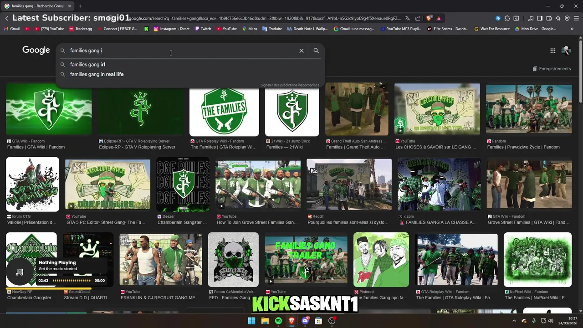583x328 pixels.
Task: Toggle the browser sidebar panel icon
Action: [x=540, y=18]
